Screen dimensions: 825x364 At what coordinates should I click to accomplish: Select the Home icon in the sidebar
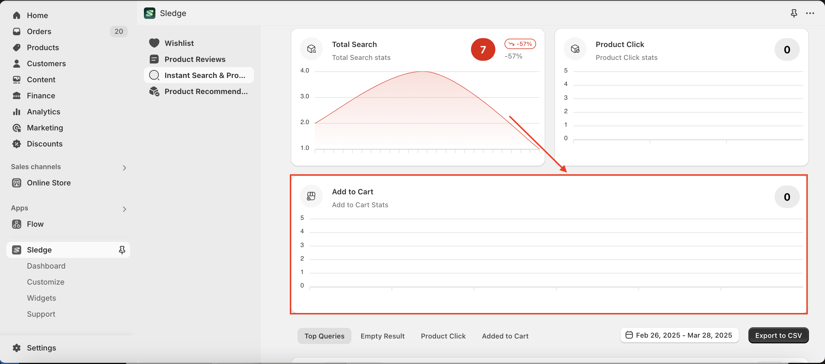pos(17,15)
